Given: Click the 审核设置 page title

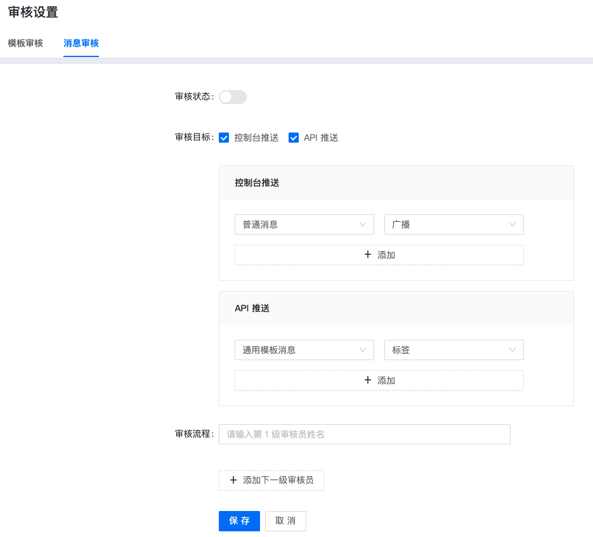Looking at the screenshot, I should (33, 12).
